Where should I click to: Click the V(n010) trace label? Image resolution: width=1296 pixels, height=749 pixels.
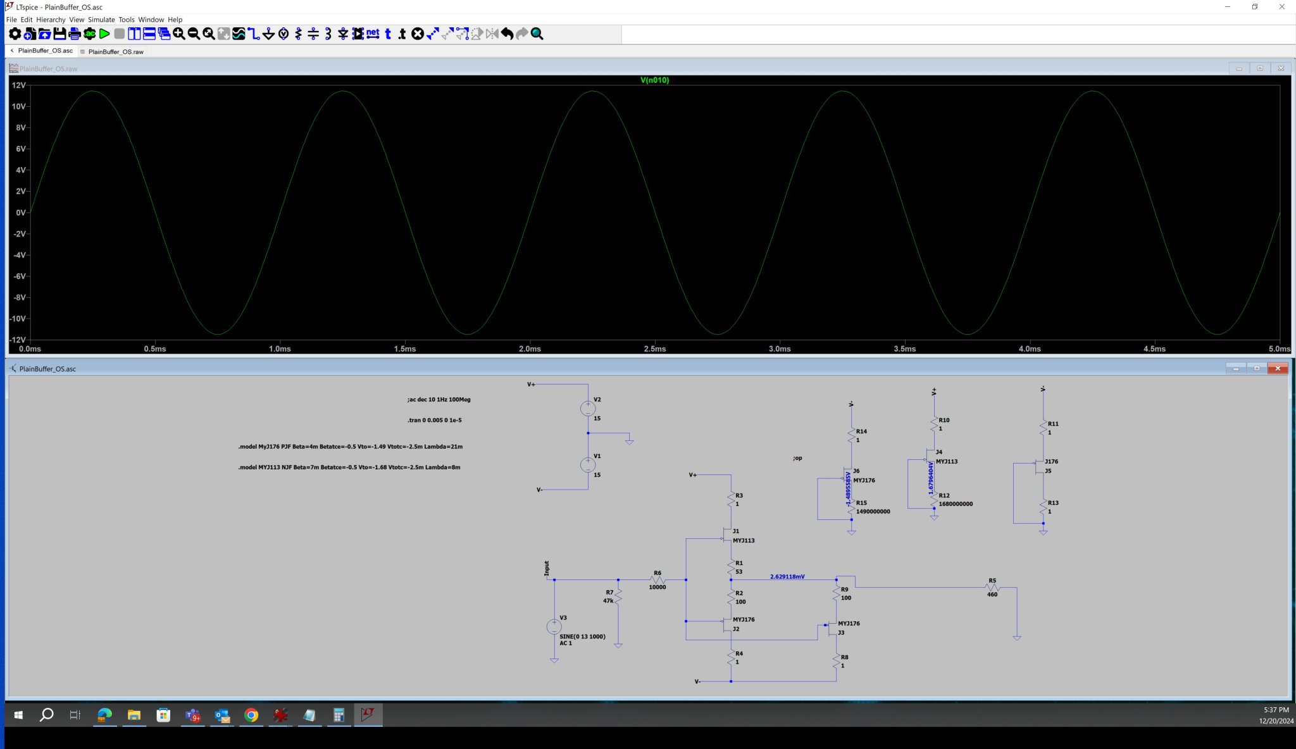click(x=654, y=80)
